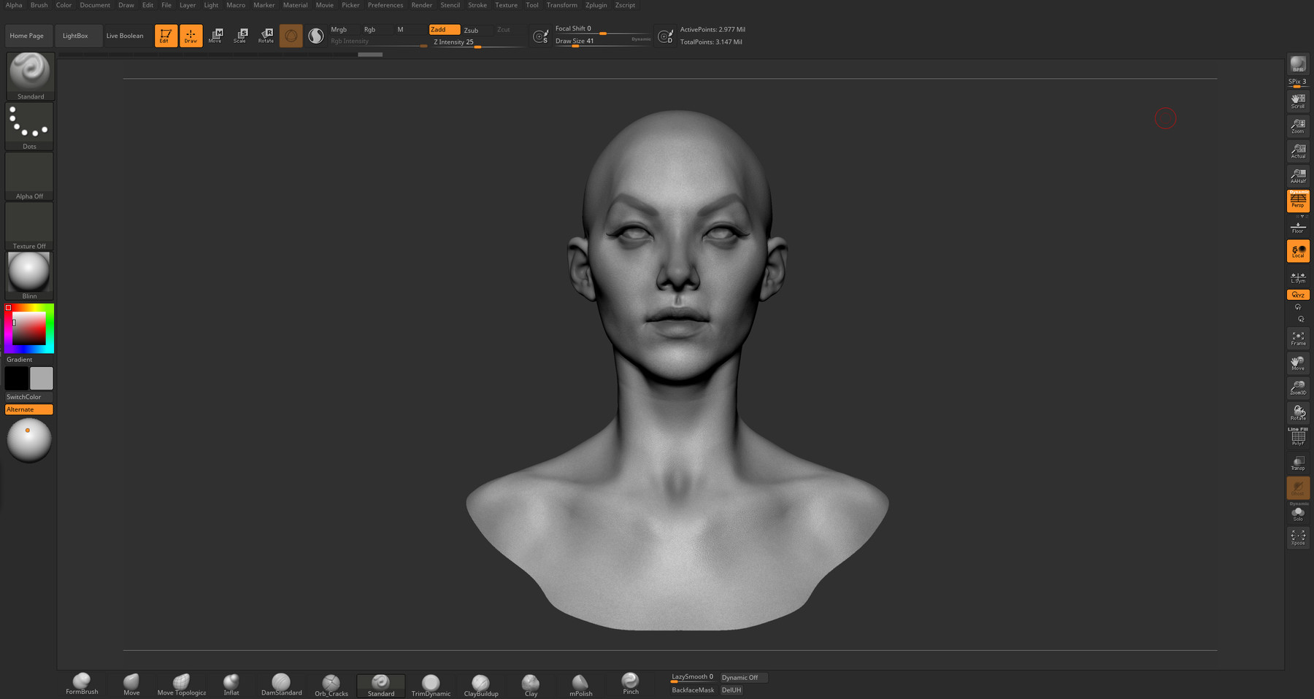The width and height of the screenshot is (1314, 699).
Task: Select the DamStandard brush
Action: 281,683
